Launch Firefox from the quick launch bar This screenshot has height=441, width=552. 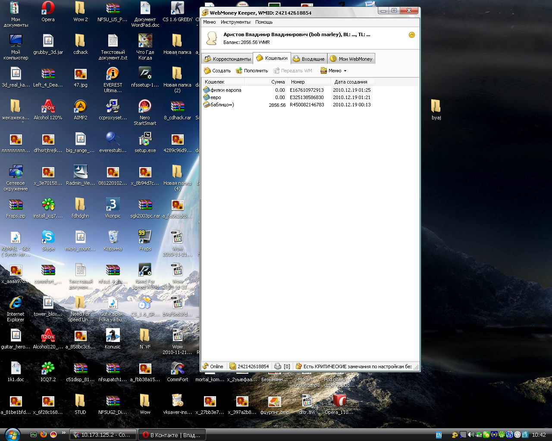(x=44, y=435)
